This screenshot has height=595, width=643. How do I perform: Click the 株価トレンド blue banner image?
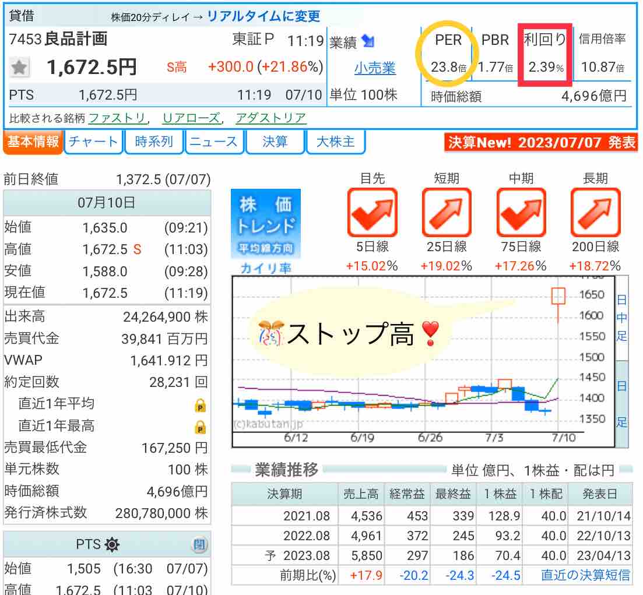266,223
